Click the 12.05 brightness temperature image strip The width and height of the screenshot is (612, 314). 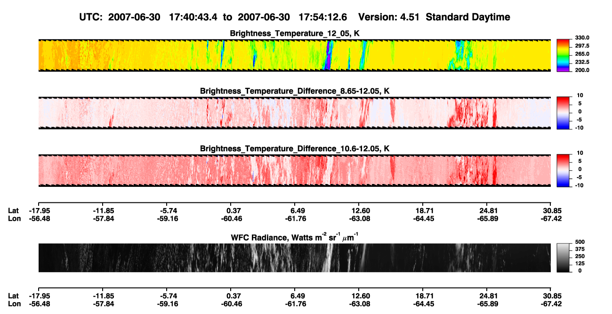click(x=295, y=55)
